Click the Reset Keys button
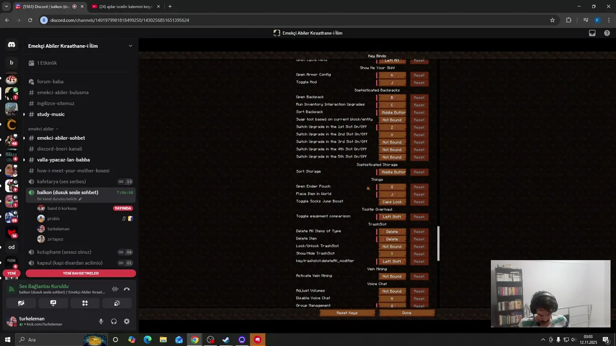This screenshot has width=616, height=346. point(347,313)
